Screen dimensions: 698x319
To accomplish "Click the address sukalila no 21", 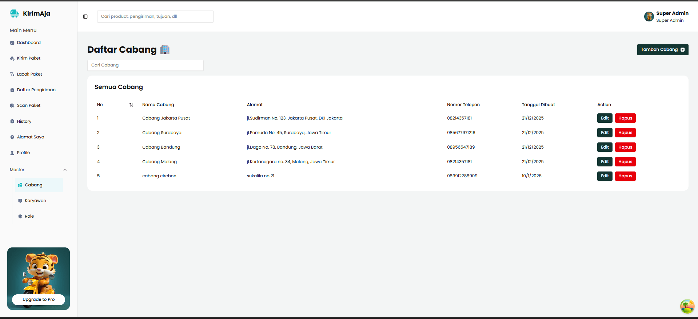I will [x=261, y=176].
